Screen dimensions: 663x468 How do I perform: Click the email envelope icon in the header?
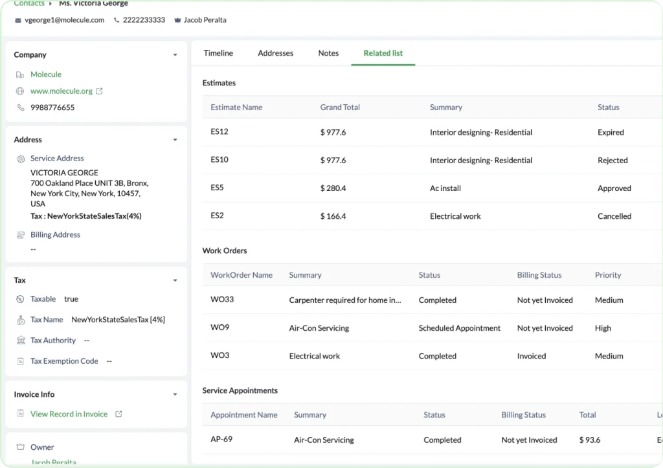18,20
